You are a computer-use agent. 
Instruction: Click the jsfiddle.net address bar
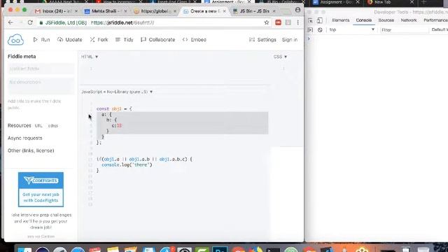[154, 22]
